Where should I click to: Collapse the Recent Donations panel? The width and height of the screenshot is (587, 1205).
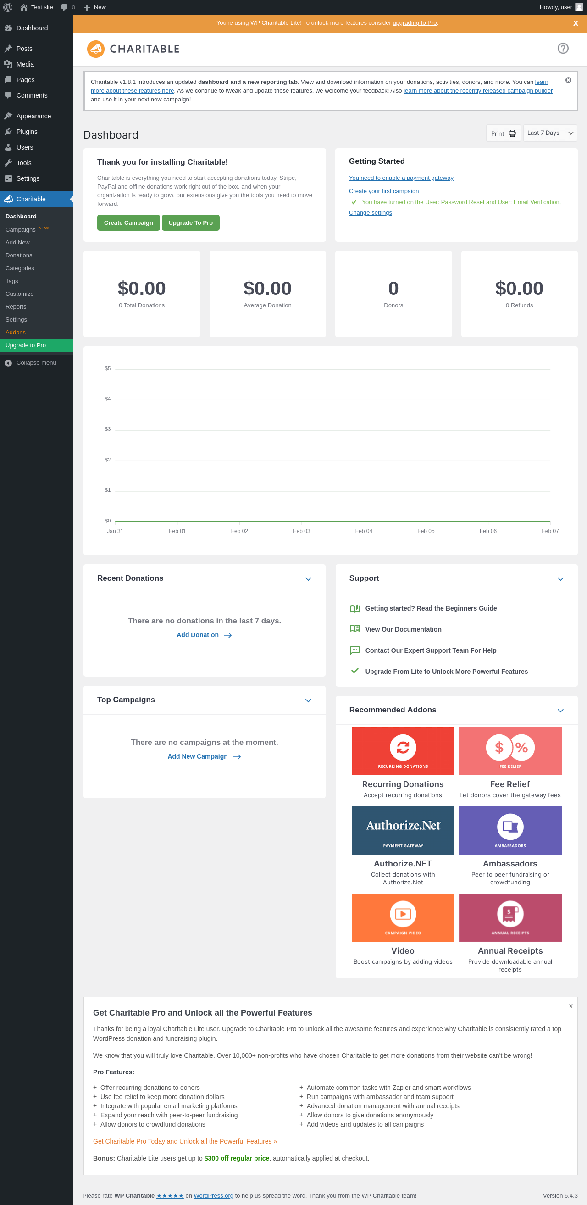(308, 578)
